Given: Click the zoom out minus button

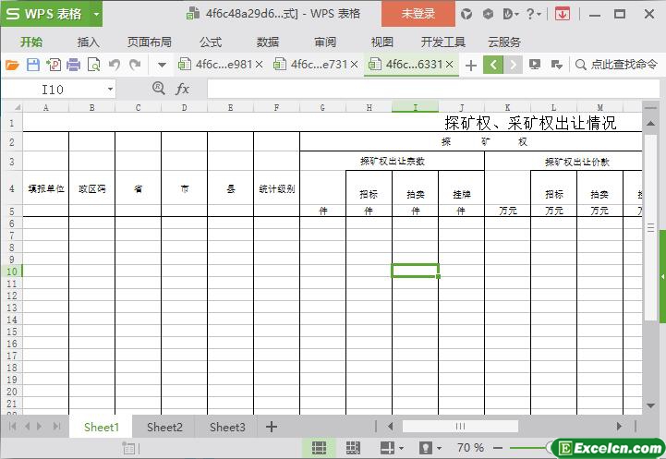Looking at the screenshot, I should coord(498,448).
